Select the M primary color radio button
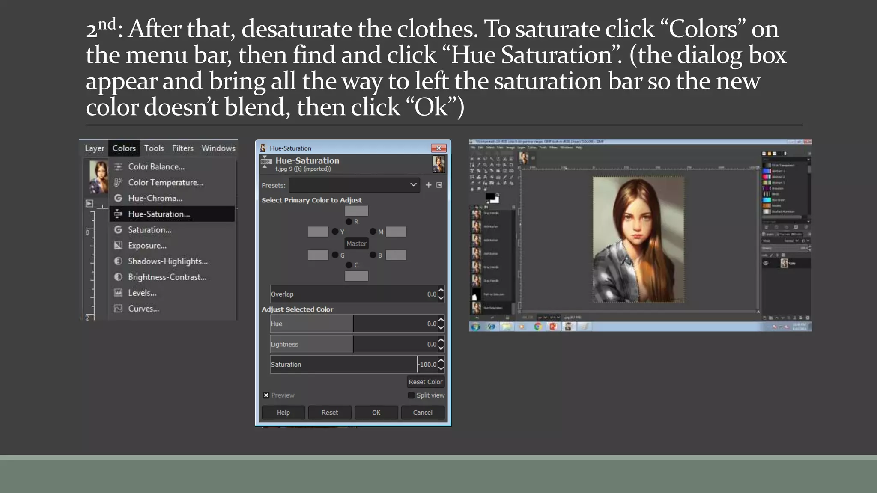The width and height of the screenshot is (877, 493). point(373,232)
